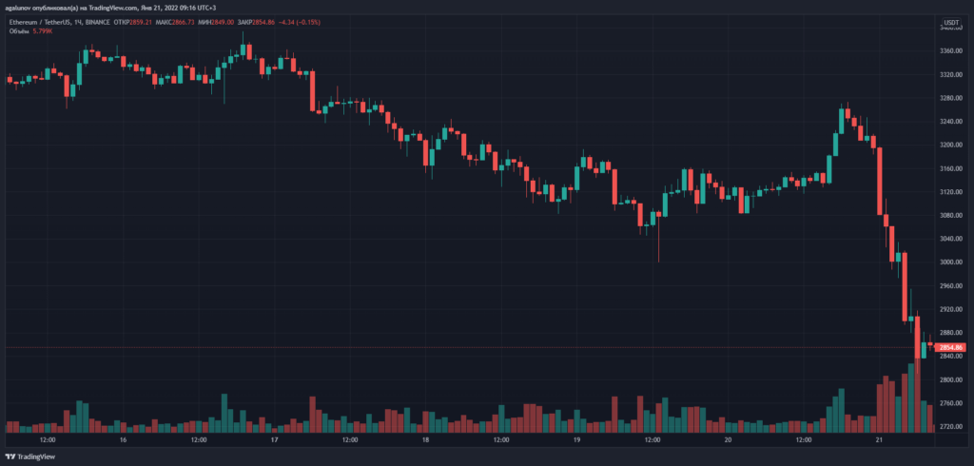Viewport: 974px width, 466px height.
Task: Click the red 2854.86 current price tag
Action: [952, 348]
